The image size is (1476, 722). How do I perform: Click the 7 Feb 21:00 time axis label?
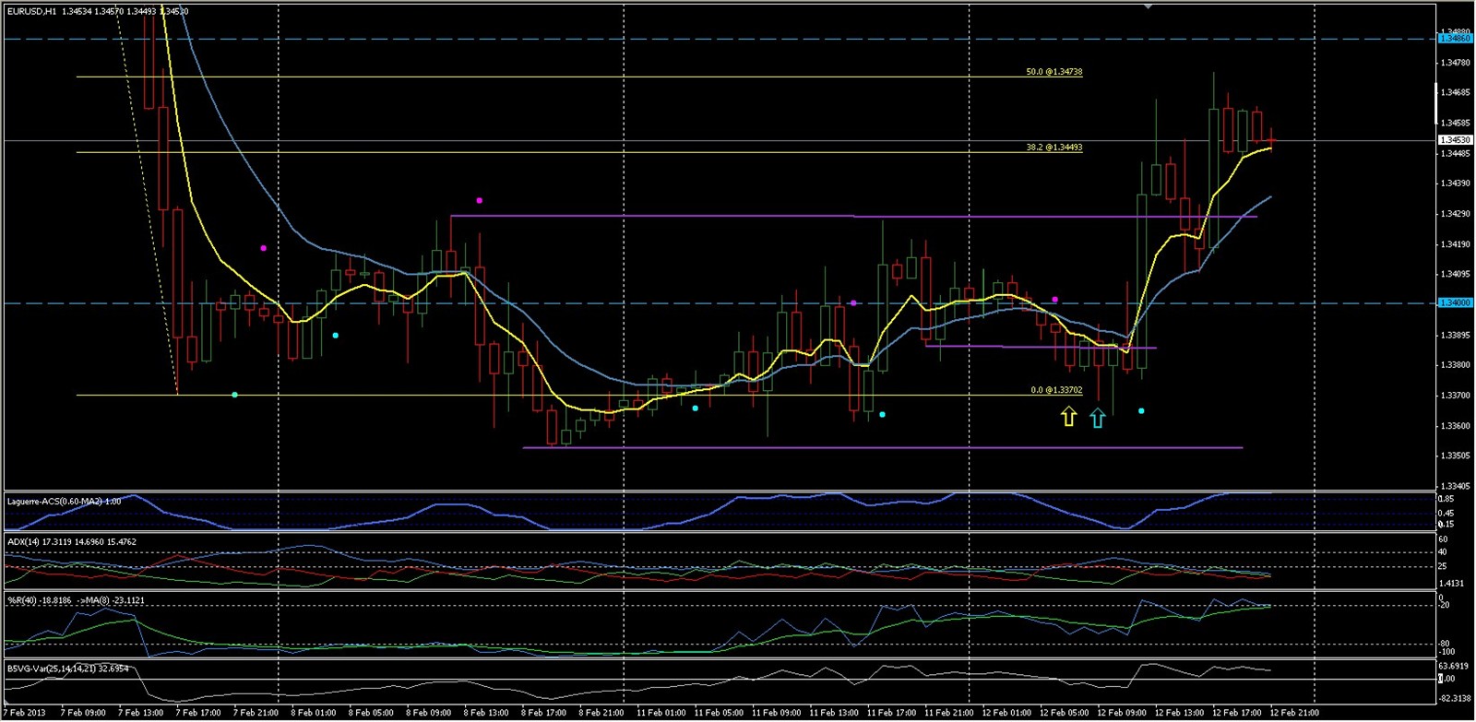[256, 713]
